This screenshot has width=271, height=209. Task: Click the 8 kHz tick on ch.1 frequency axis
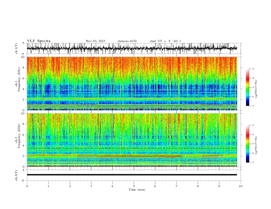tap(24, 68)
